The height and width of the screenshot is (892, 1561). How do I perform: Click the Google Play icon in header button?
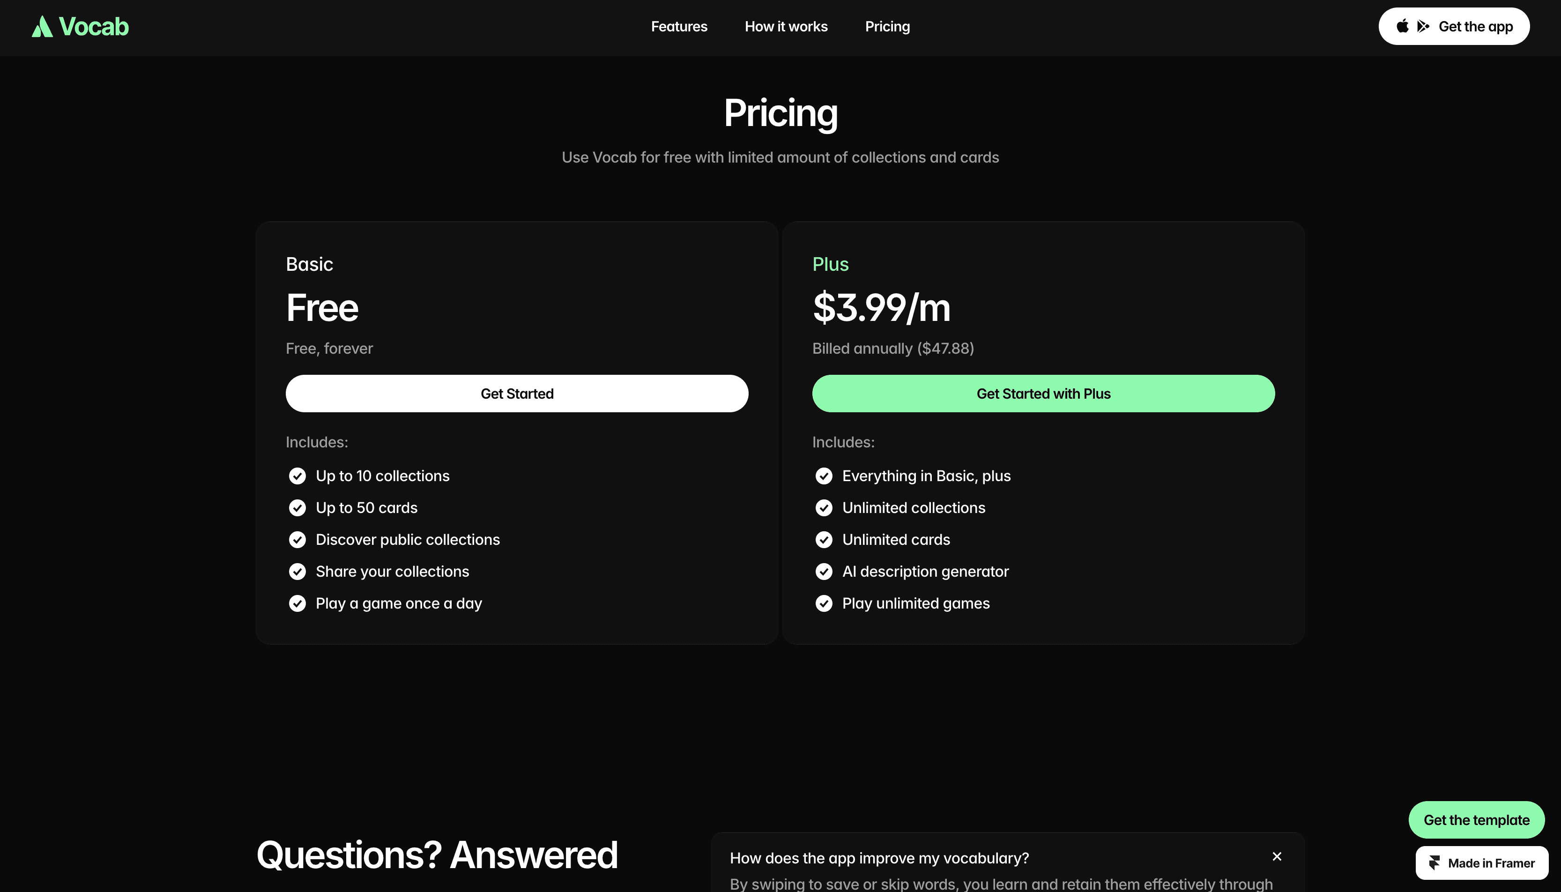[1423, 26]
